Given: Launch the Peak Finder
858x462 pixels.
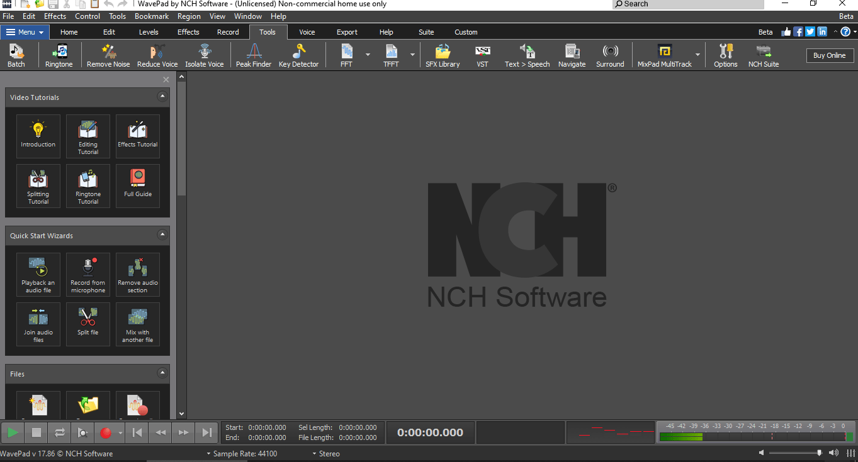Looking at the screenshot, I should (254, 56).
